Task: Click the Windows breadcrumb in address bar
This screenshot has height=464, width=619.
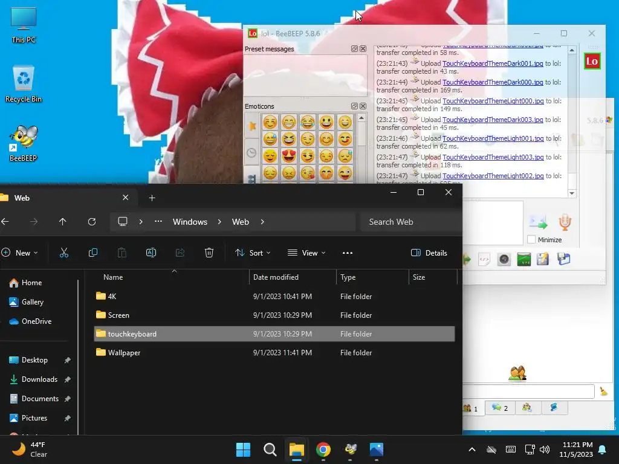Action: tap(190, 222)
